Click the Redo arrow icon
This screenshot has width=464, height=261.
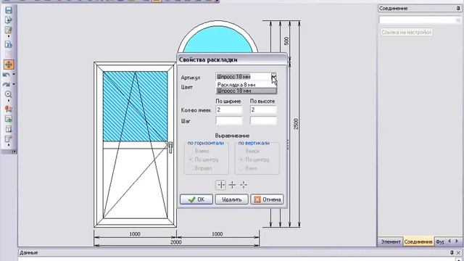click(x=7, y=85)
